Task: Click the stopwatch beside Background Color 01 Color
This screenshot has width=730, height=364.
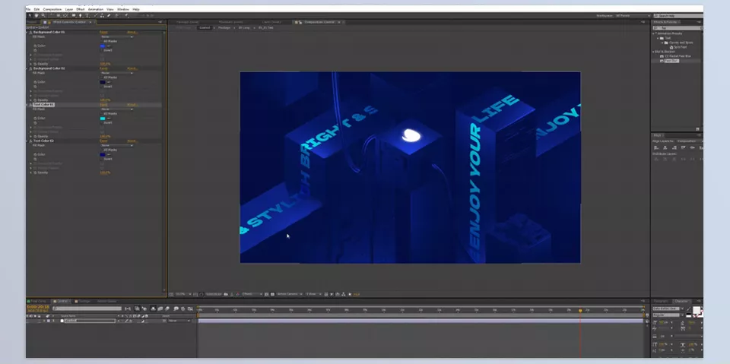Action: [x=35, y=46]
